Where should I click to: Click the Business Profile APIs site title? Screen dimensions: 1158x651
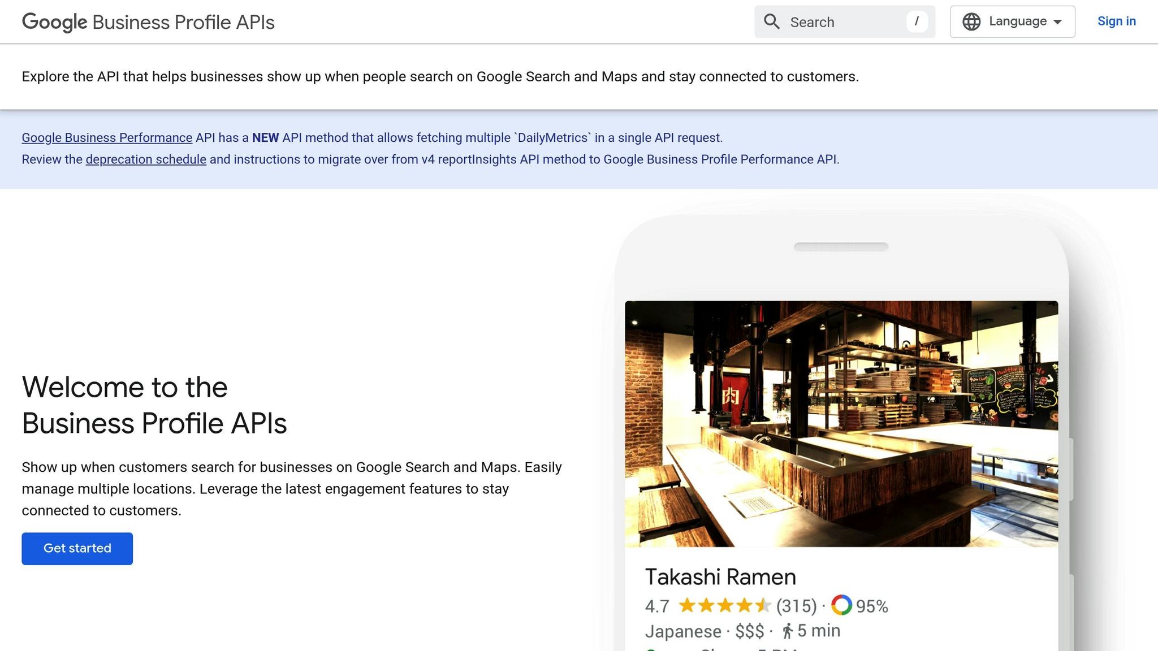[x=183, y=23]
